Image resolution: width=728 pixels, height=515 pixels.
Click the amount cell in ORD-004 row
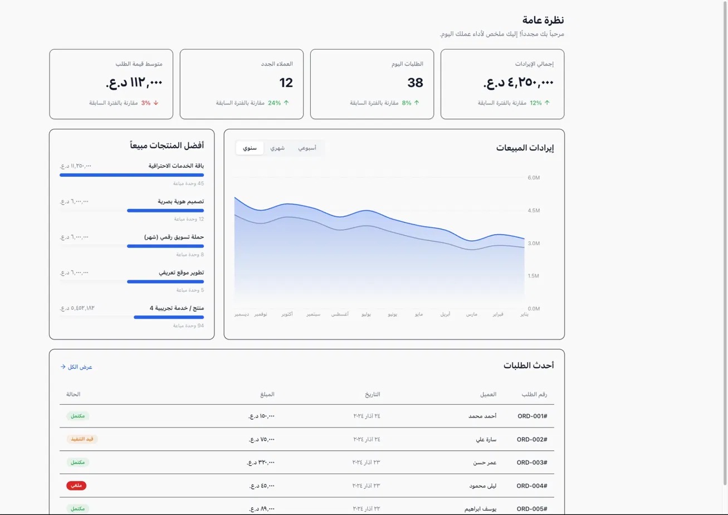262,485
